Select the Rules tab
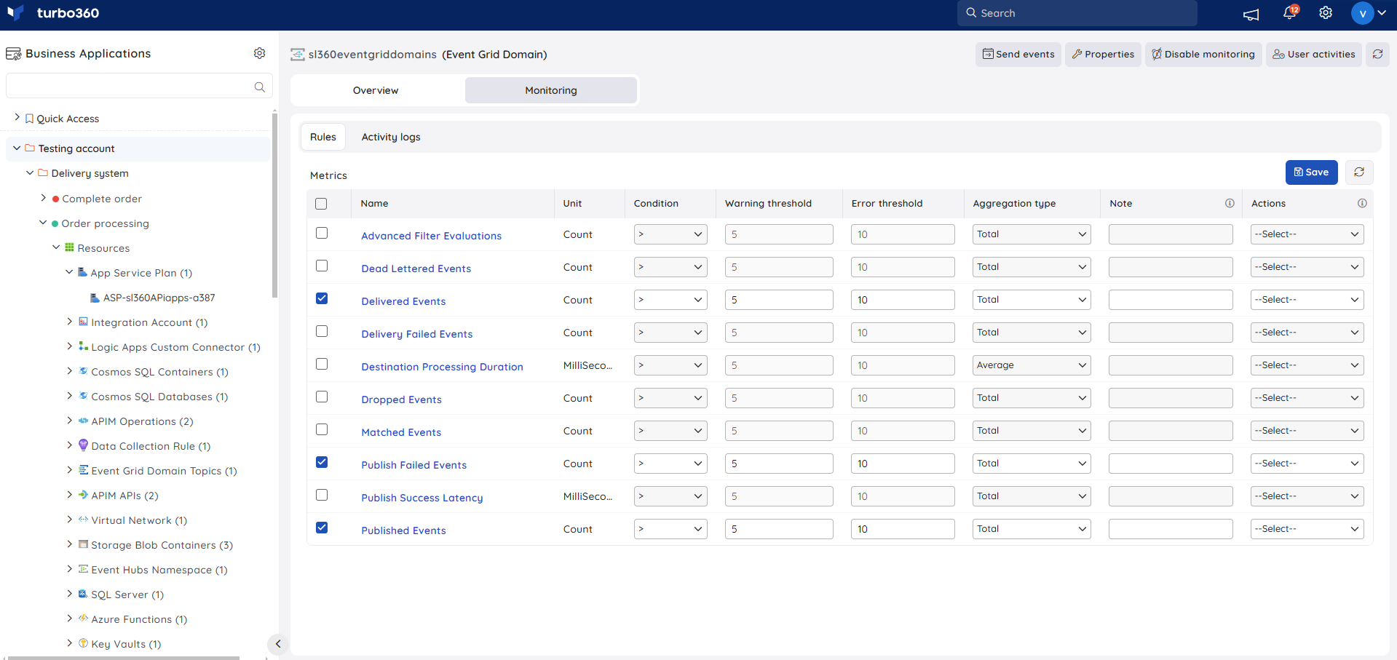1397x660 pixels. click(x=323, y=137)
